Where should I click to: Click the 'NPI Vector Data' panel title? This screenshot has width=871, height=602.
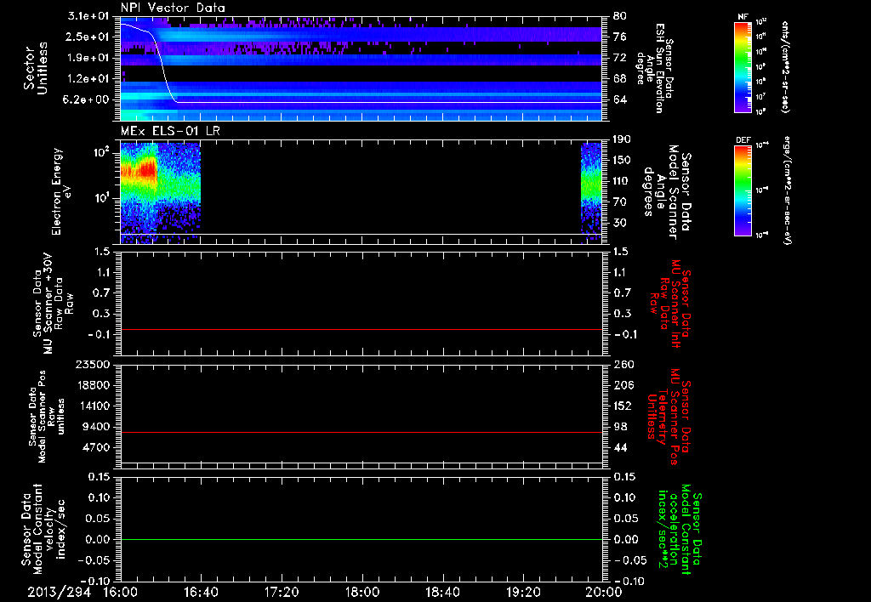(174, 8)
